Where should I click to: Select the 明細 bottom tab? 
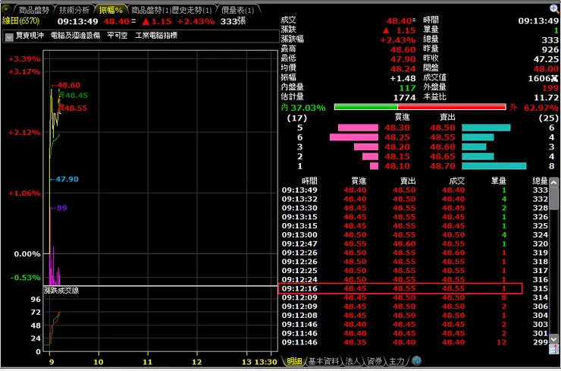294,361
